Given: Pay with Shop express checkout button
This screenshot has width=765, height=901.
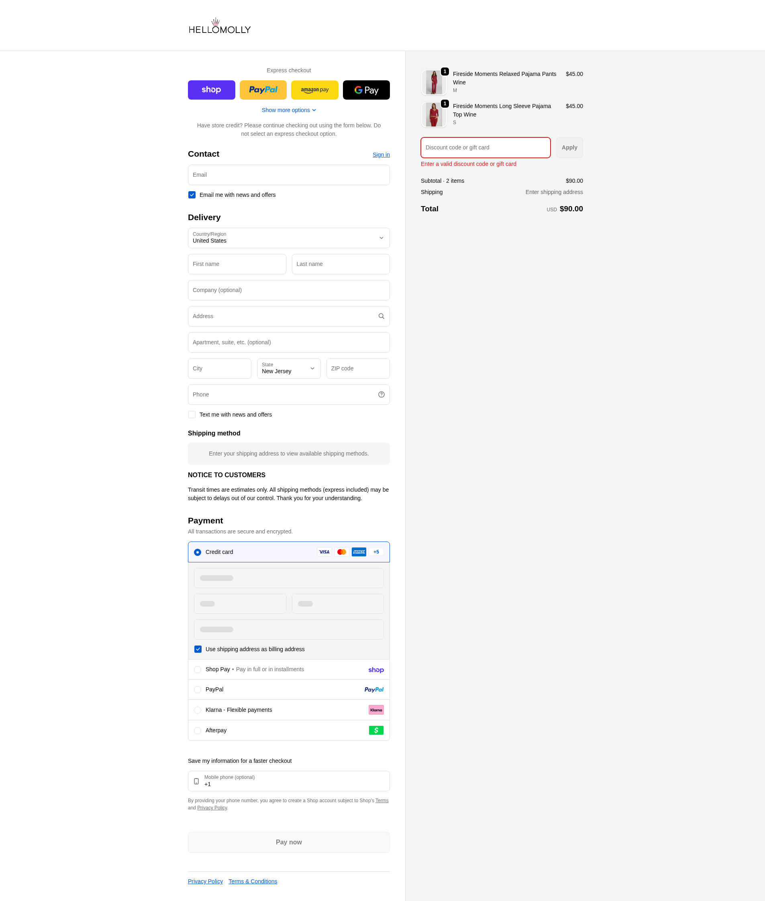Looking at the screenshot, I should pyautogui.click(x=211, y=90).
